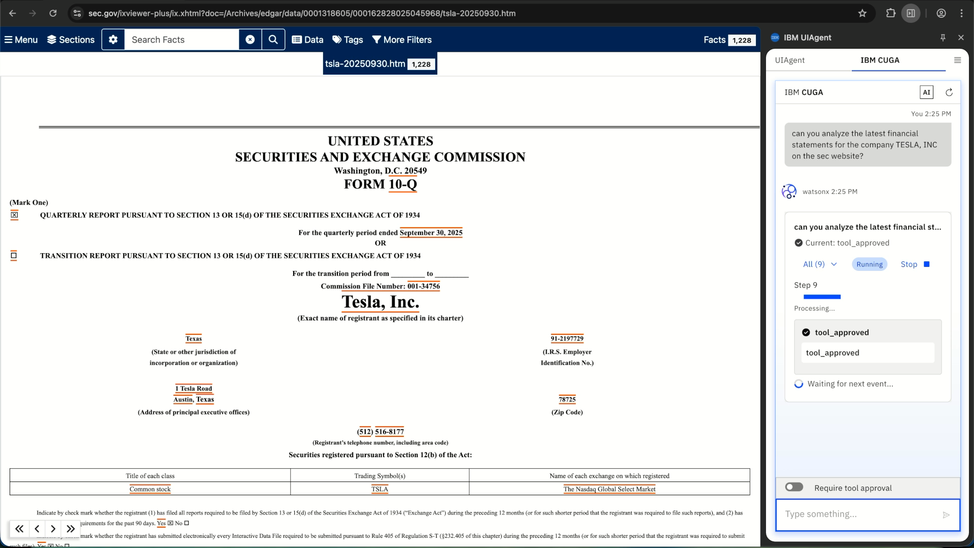Click the browser forward arrow
Image resolution: width=974 pixels, height=548 pixels.
(33, 13)
